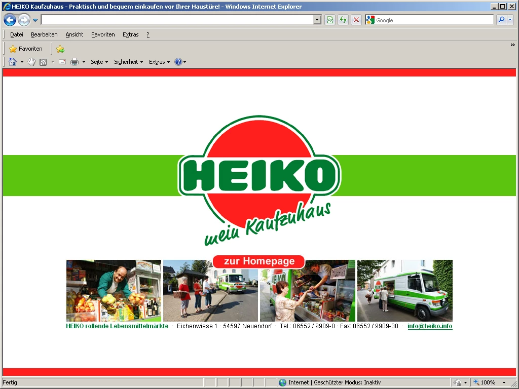Click the browser Back arrow button
Viewport: 519px width, 389px height.
point(10,20)
